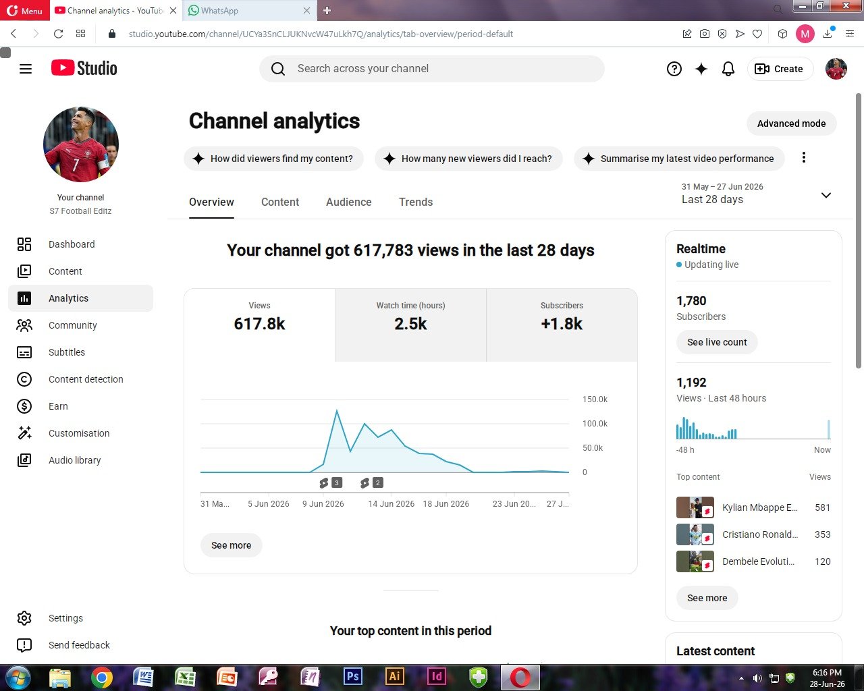Screen dimensions: 864x691
Task: Click the browser address bar URL
Action: coord(321,34)
